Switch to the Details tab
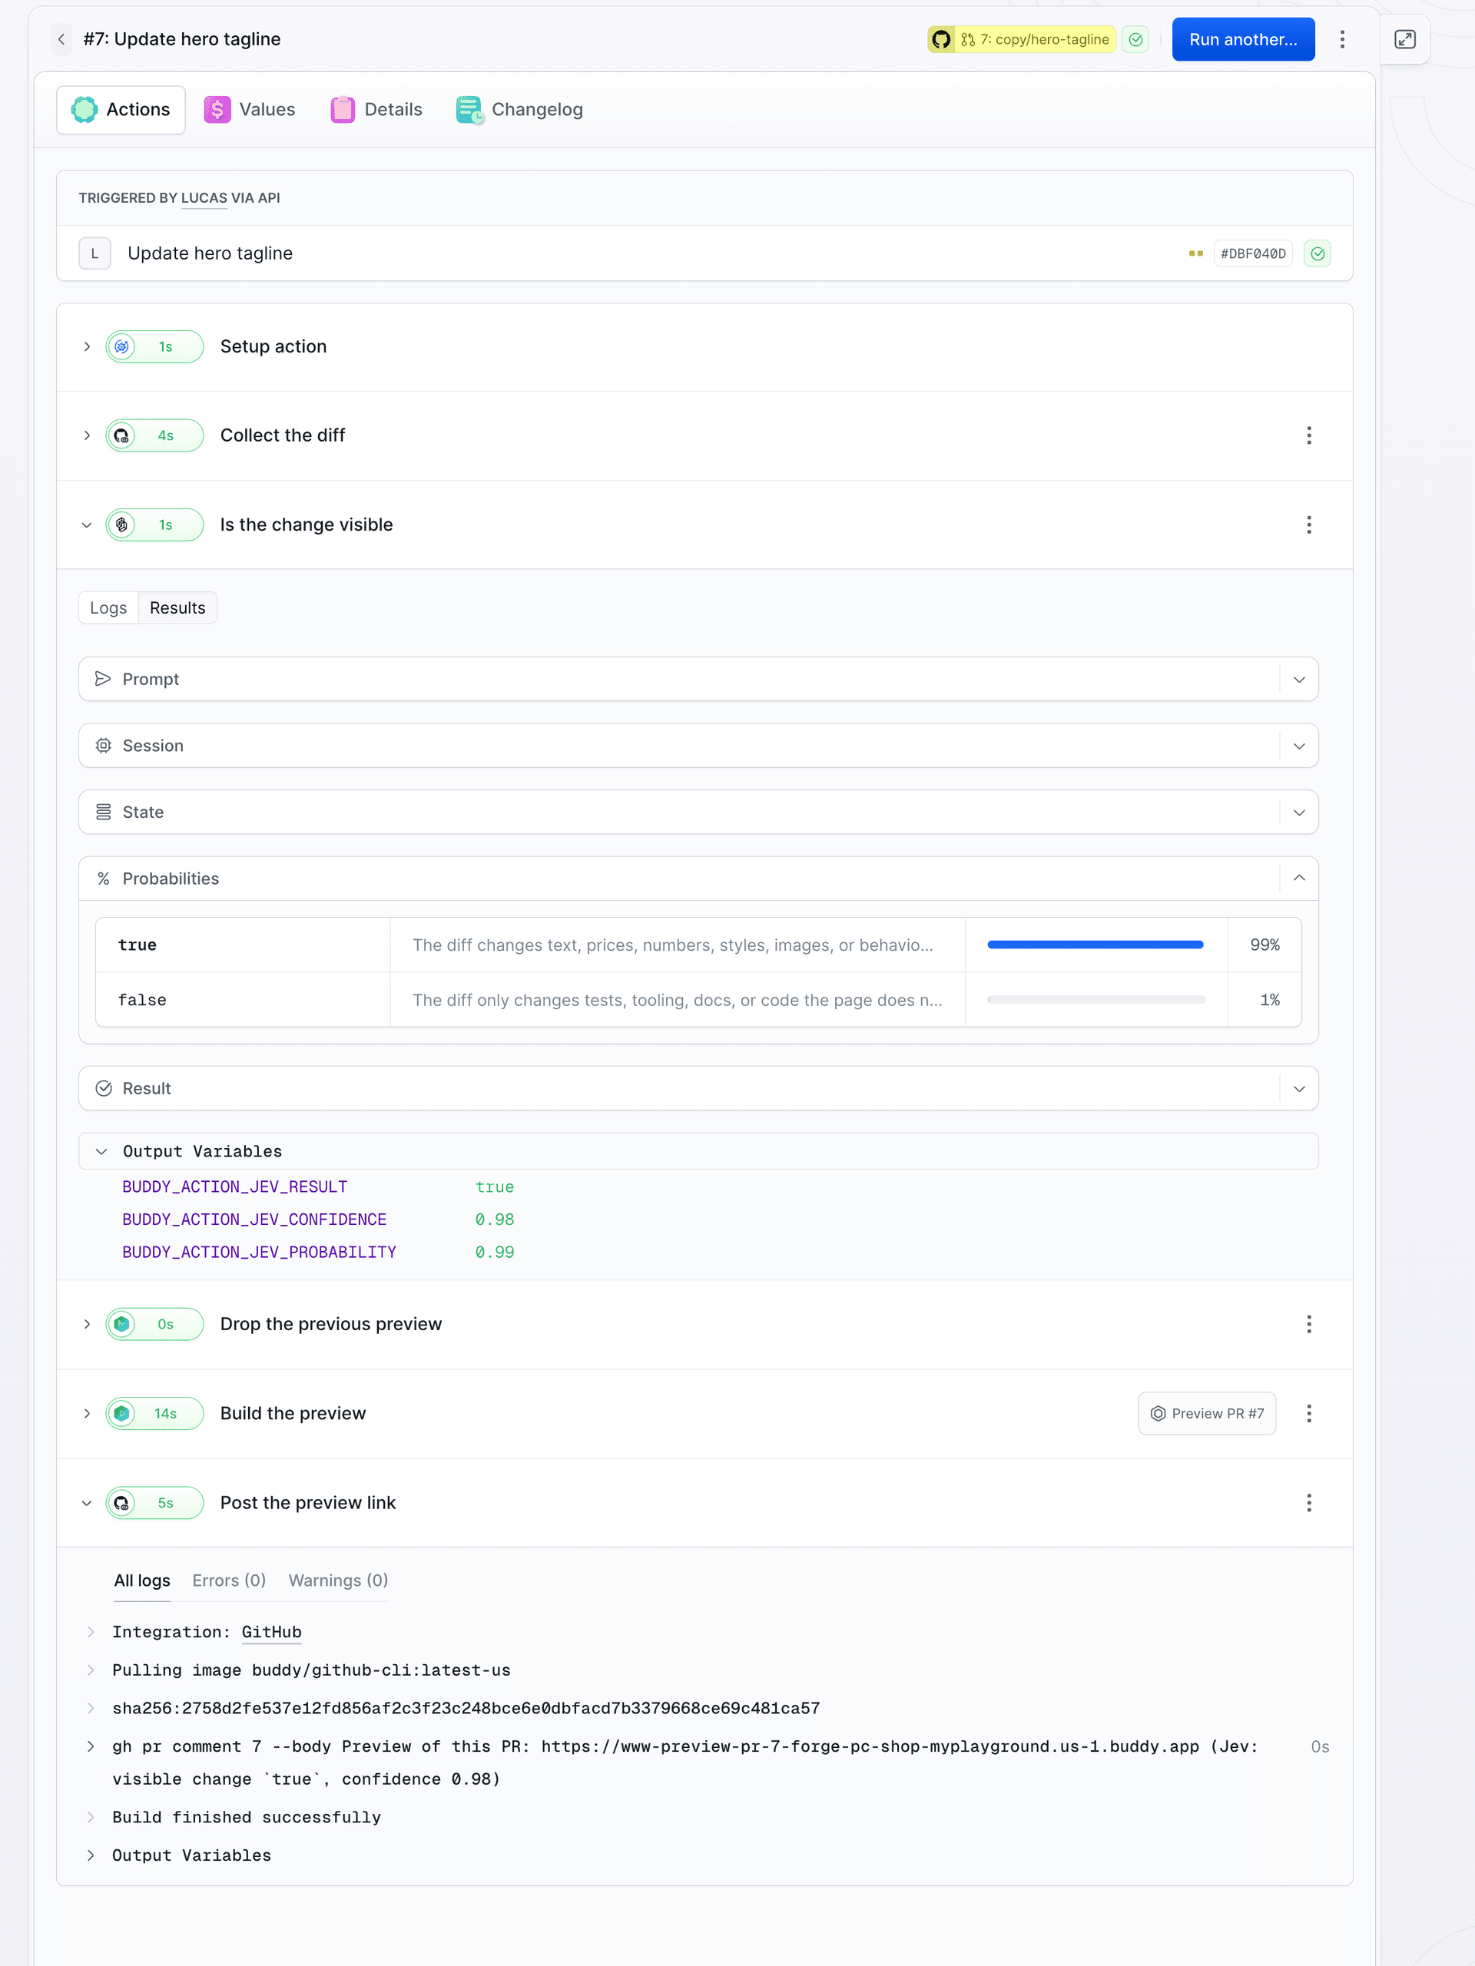 [376, 109]
